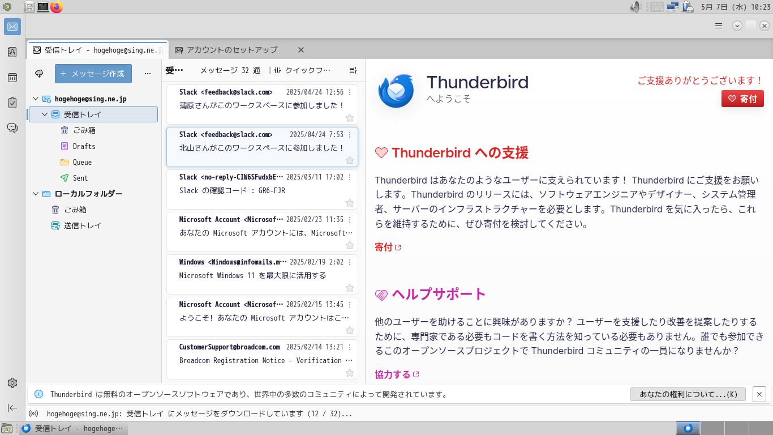Screen dimensions: 773x435
Task: Click the Thunderbird logo on welcome page
Action: [x=396, y=91]
